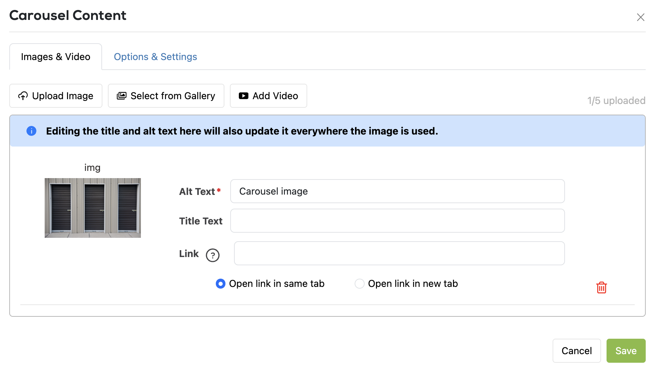Cancel editing the carousel content

(576, 350)
